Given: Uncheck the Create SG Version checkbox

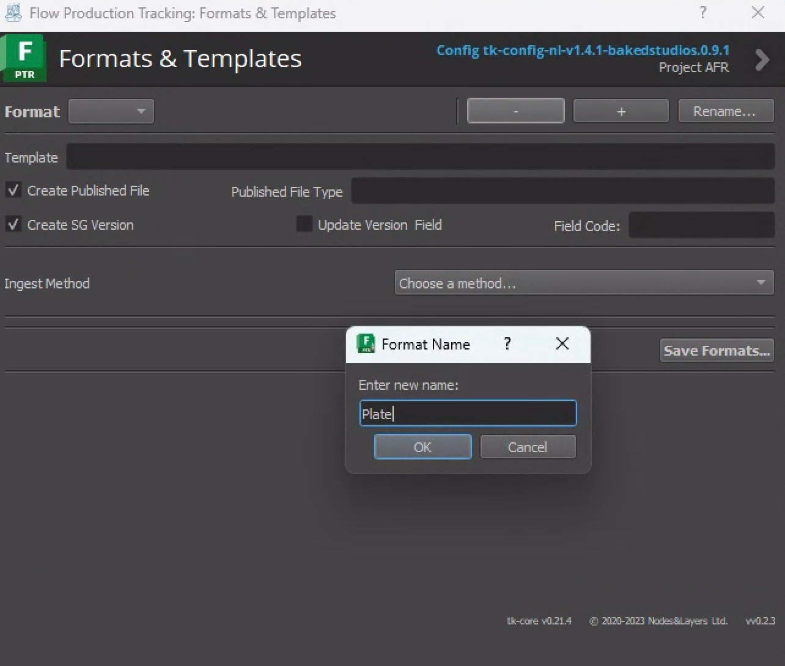Looking at the screenshot, I should tap(13, 225).
